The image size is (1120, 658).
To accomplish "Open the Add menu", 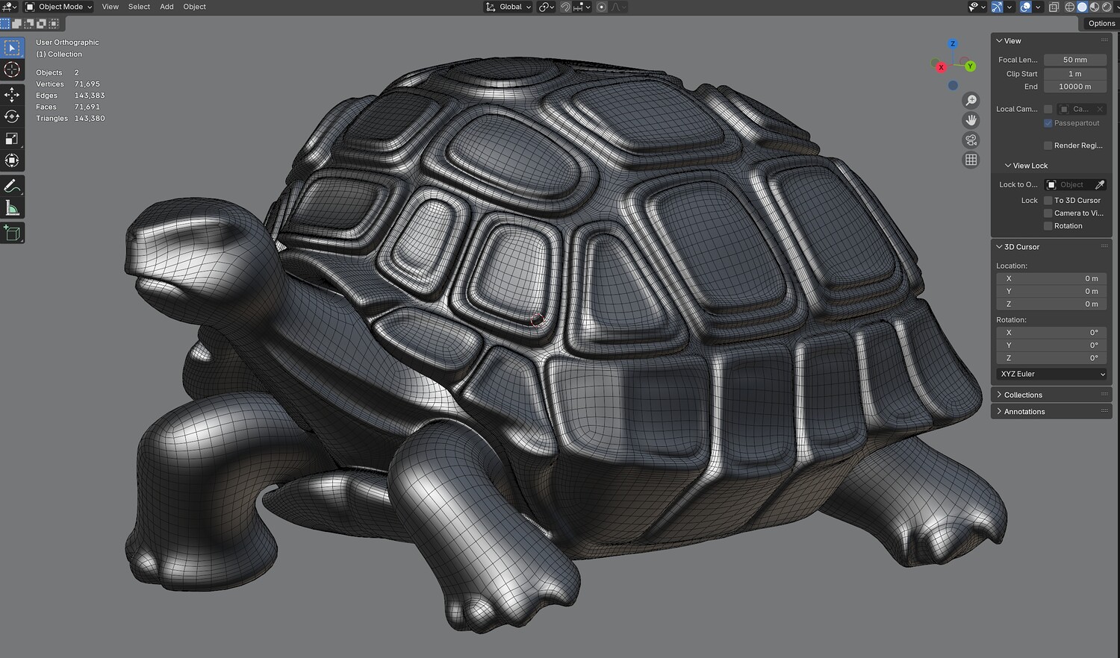I will 167,7.
